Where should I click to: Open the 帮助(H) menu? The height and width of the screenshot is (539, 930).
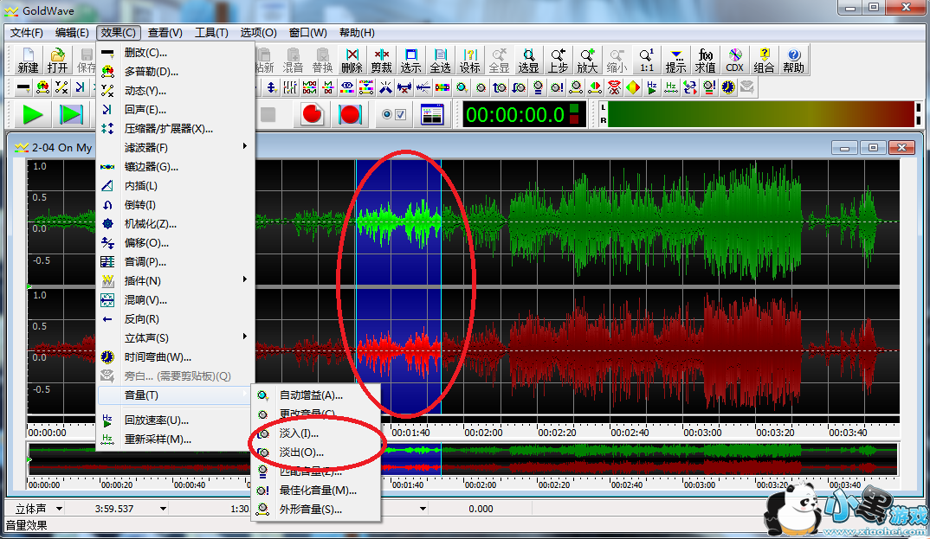point(357,33)
